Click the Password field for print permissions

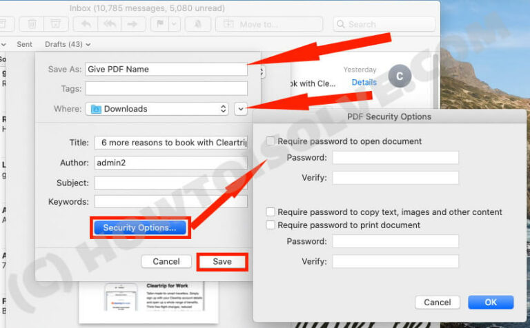tap(395, 241)
